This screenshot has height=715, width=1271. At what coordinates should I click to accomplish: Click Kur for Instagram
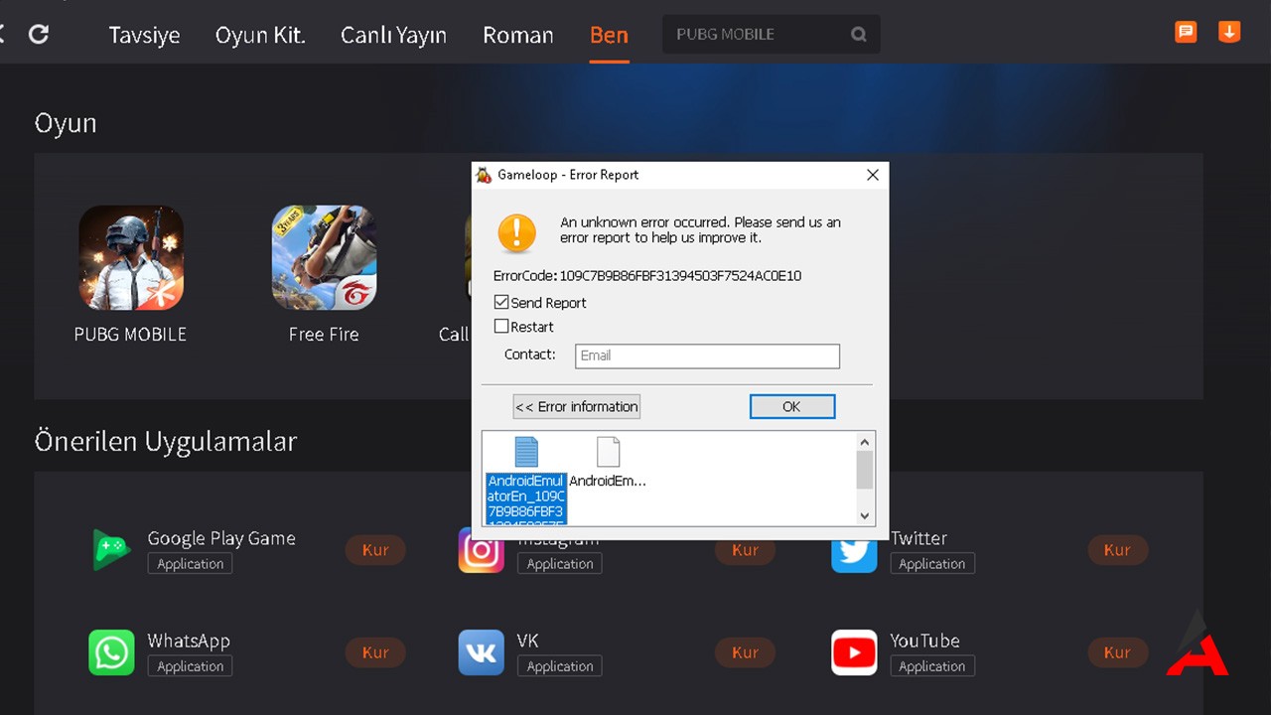point(745,550)
